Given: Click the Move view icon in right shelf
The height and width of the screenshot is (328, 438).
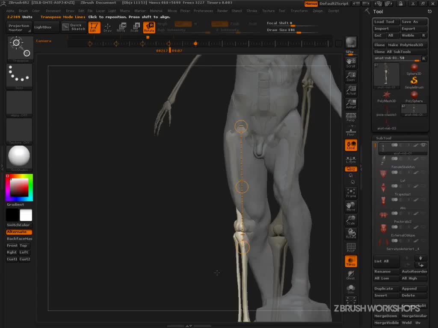Looking at the screenshot, I should click(x=351, y=206).
